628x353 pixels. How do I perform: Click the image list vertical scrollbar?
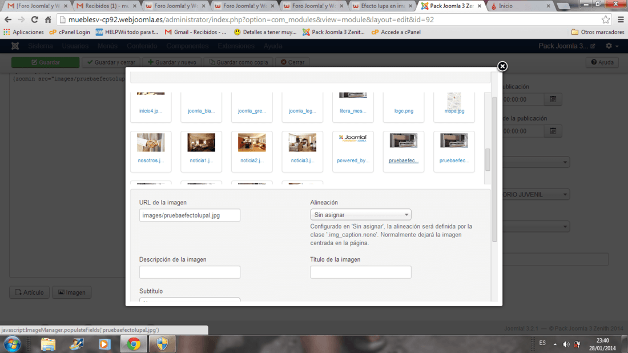[x=488, y=159]
